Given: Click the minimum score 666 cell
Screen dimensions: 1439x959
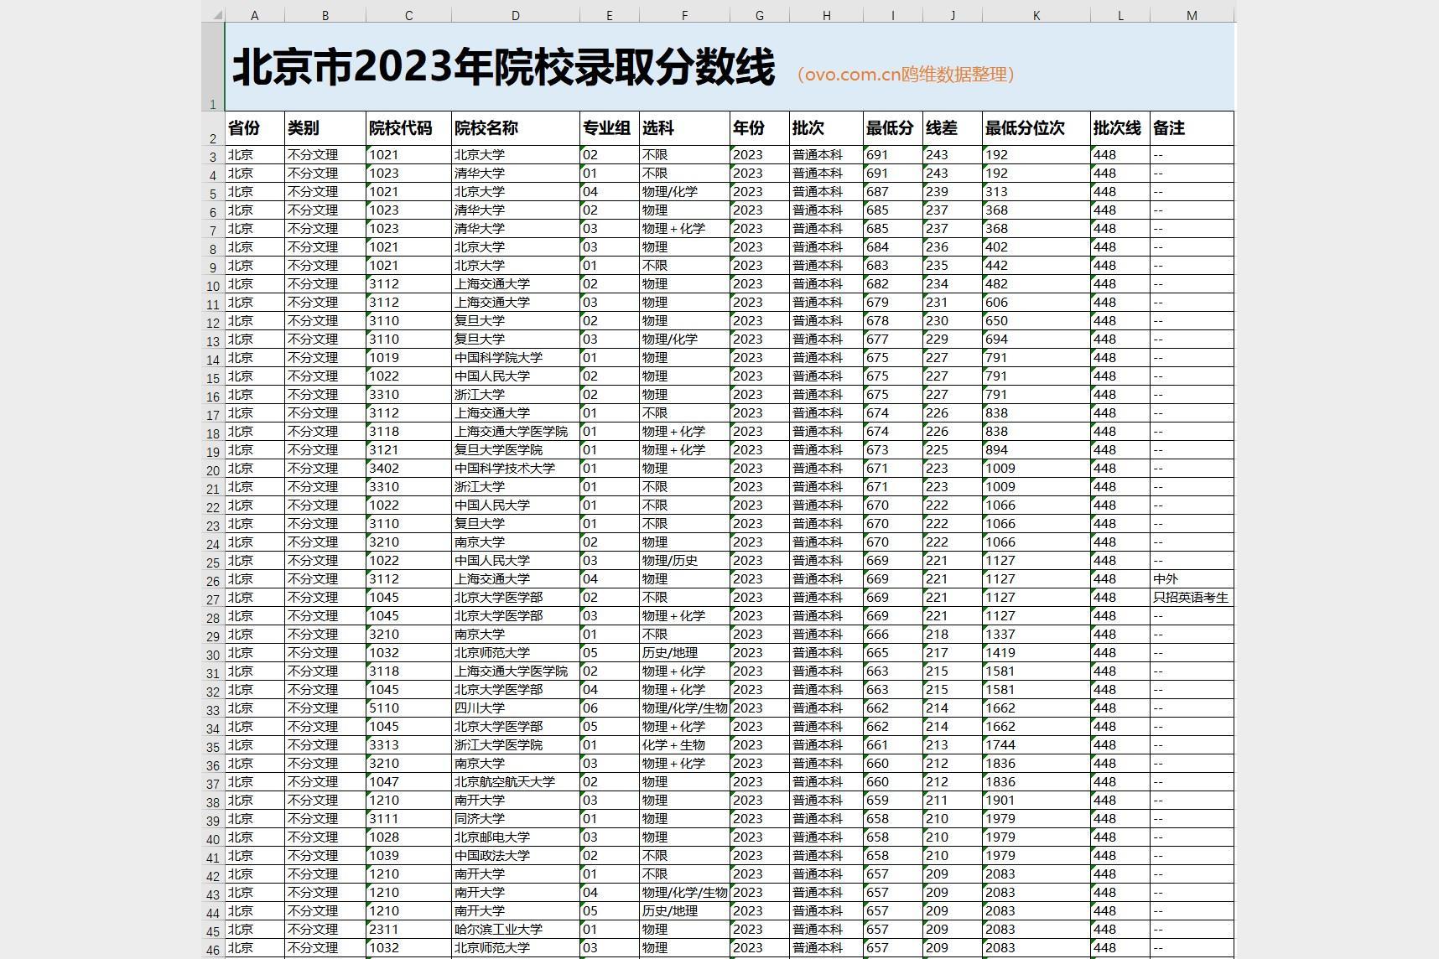Looking at the screenshot, I should (x=893, y=635).
